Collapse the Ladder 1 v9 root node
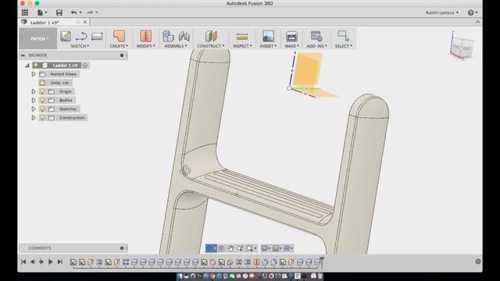Viewport: 500px width, 281px height. tap(27, 66)
